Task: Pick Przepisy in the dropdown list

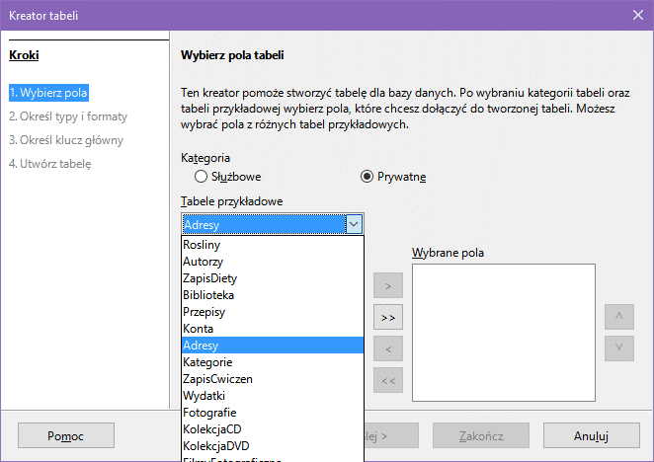Action: pyautogui.click(x=205, y=311)
